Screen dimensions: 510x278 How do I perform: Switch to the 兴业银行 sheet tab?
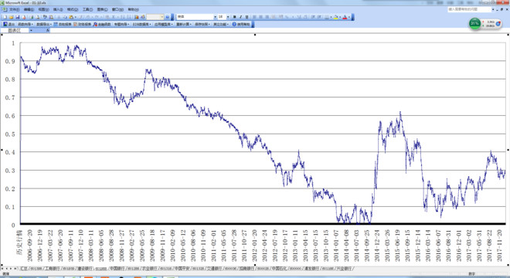click(x=345, y=269)
